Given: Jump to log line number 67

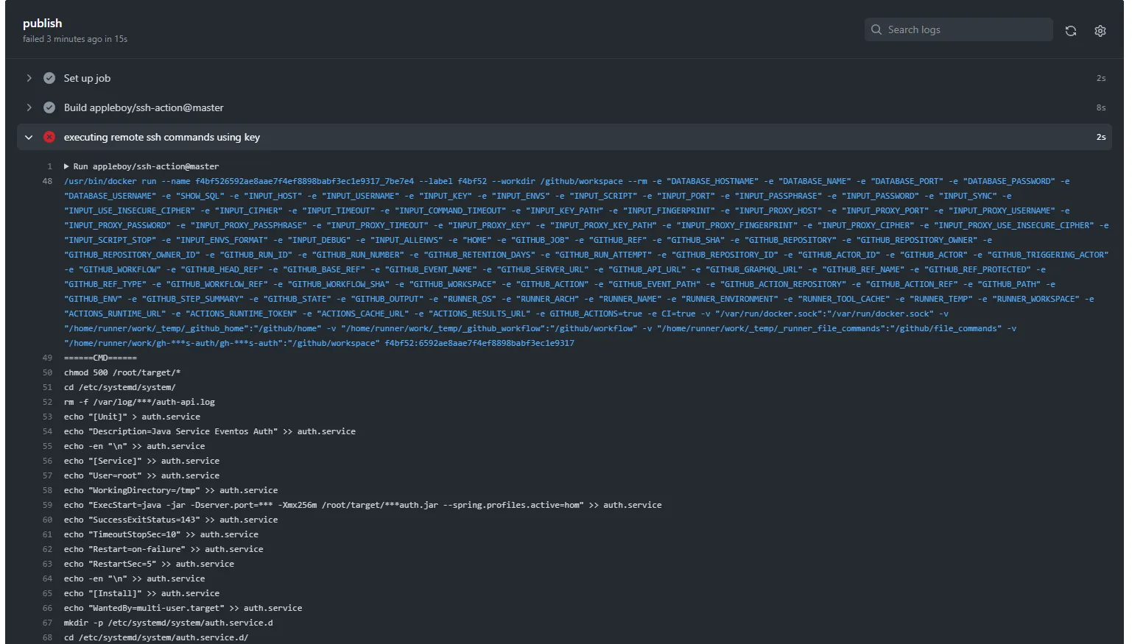Looking at the screenshot, I should tap(47, 623).
